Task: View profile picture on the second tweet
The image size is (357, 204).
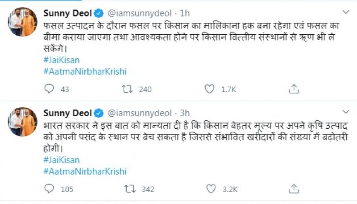Action: click(22, 122)
